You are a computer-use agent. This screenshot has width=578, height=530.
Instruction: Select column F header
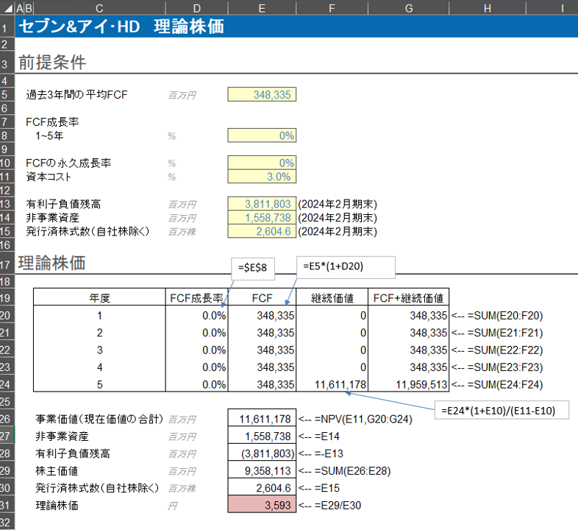coord(332,8)
